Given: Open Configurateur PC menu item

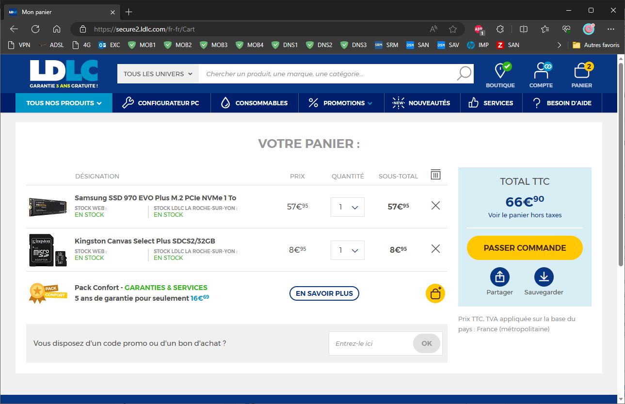Looking at the screenshot, I should [162, 103].
